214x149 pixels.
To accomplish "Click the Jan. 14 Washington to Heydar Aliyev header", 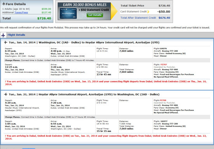I will click(84, 42).
